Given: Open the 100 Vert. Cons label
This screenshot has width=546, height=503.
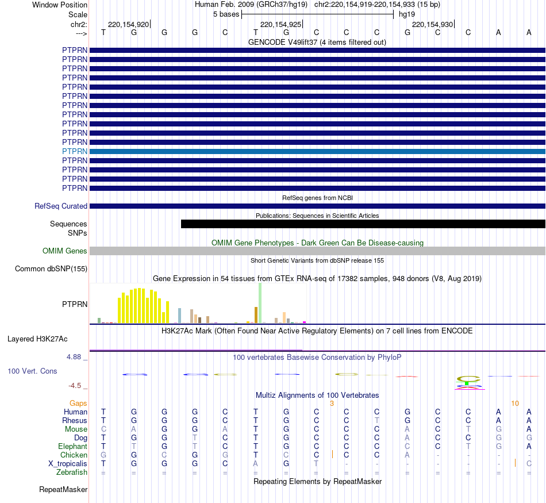Looking at the screenshot, I should point(32,371).
